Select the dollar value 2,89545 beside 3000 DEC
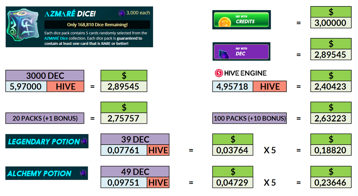 coord(124,87)
